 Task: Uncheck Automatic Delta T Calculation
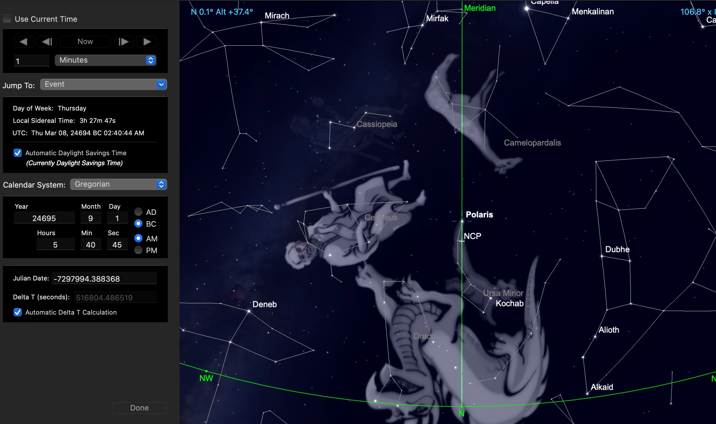(x=18, y=312)
